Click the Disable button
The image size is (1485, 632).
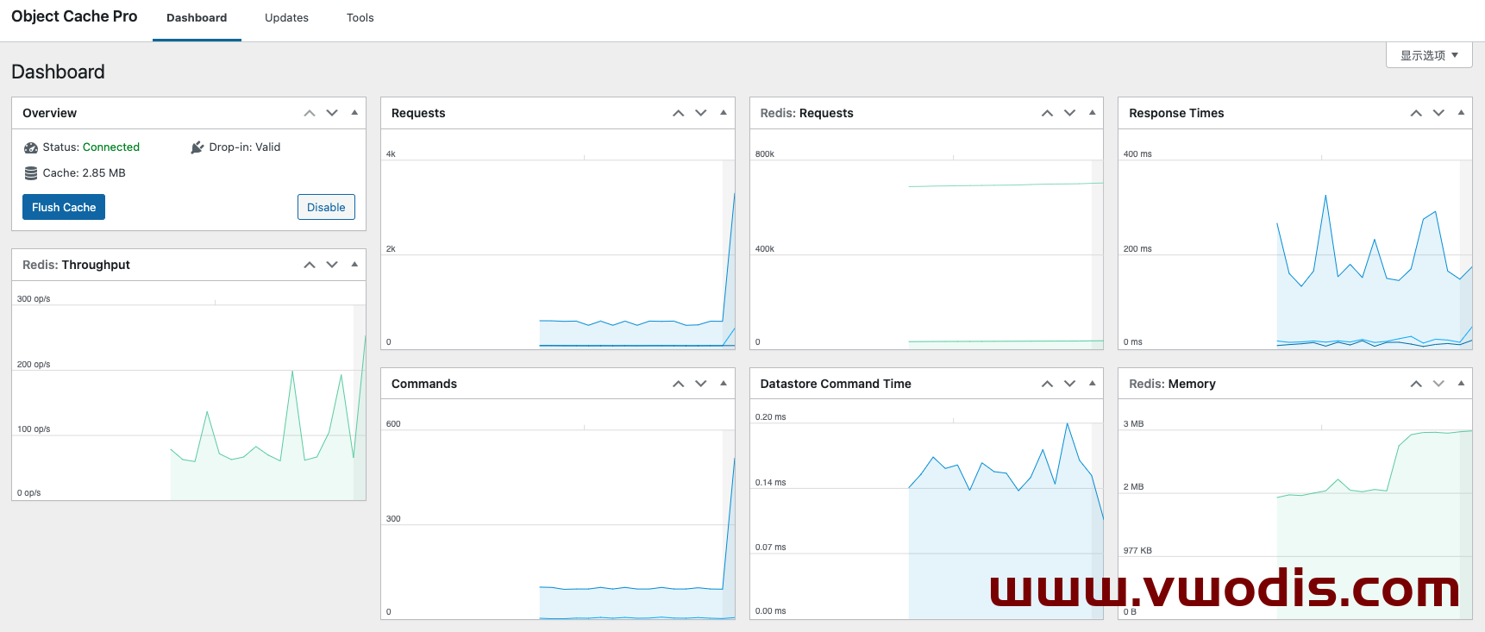point(326,207)
